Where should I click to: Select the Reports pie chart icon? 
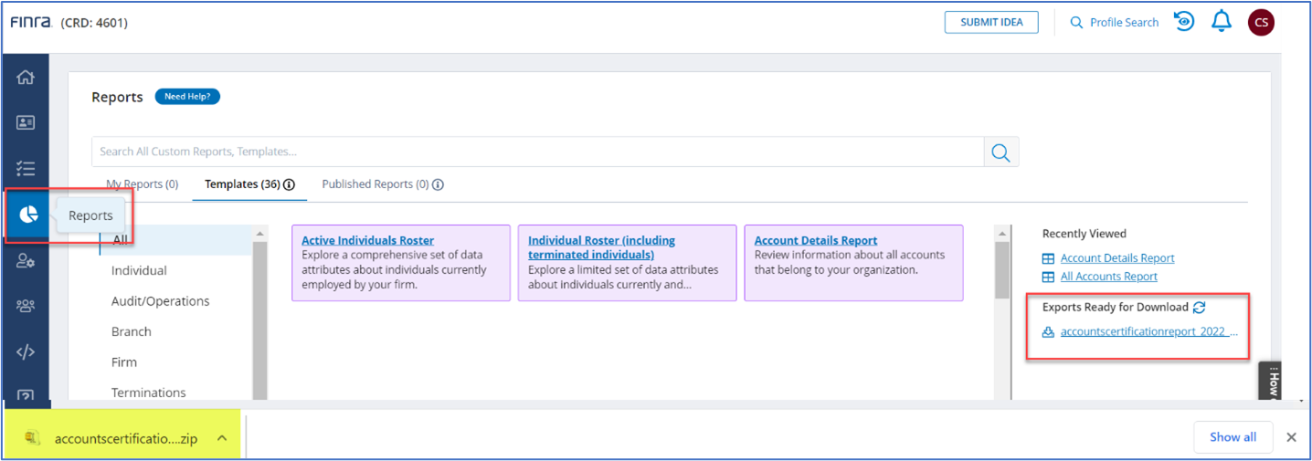(27, 215)
